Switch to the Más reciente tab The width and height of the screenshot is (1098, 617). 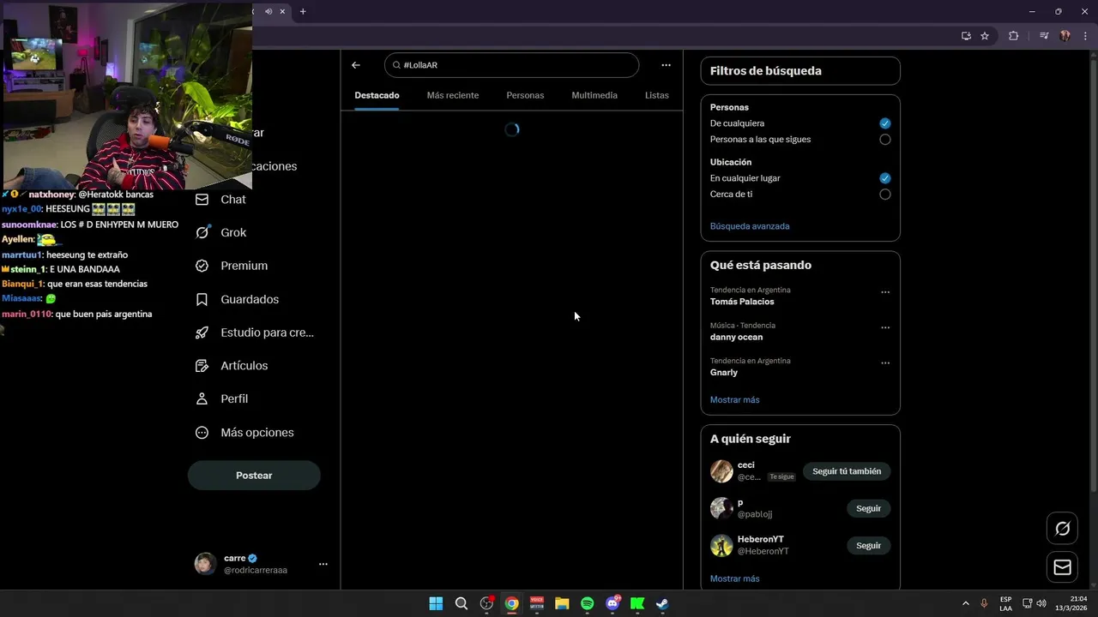click(453, 95)
